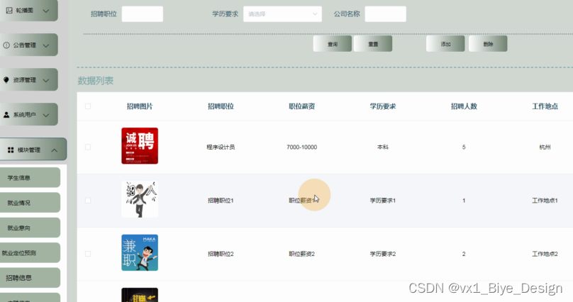Click the 学历要求2 cell
The height and width of the screenshot is (302, 573).
pyautogui.click(x=383, y=254)
